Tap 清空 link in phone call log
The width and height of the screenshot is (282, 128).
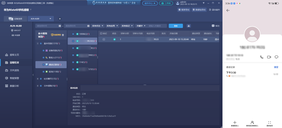click(276, 67)
